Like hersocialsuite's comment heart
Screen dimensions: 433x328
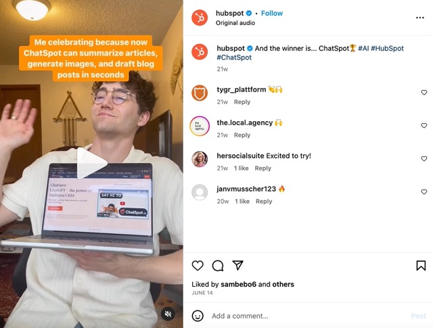click(424, 159)
